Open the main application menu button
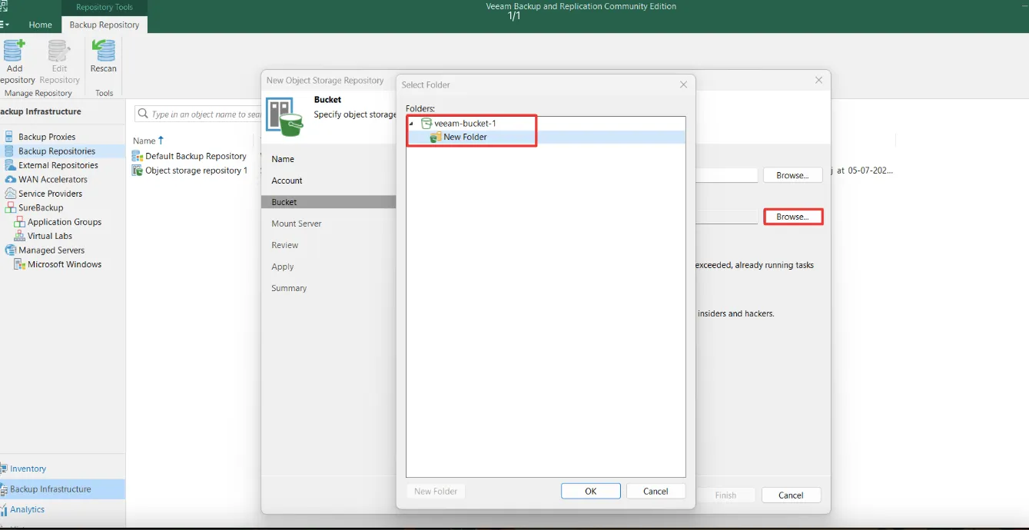The width and height of the screenshot is (1029, 530). click(5, 25)
